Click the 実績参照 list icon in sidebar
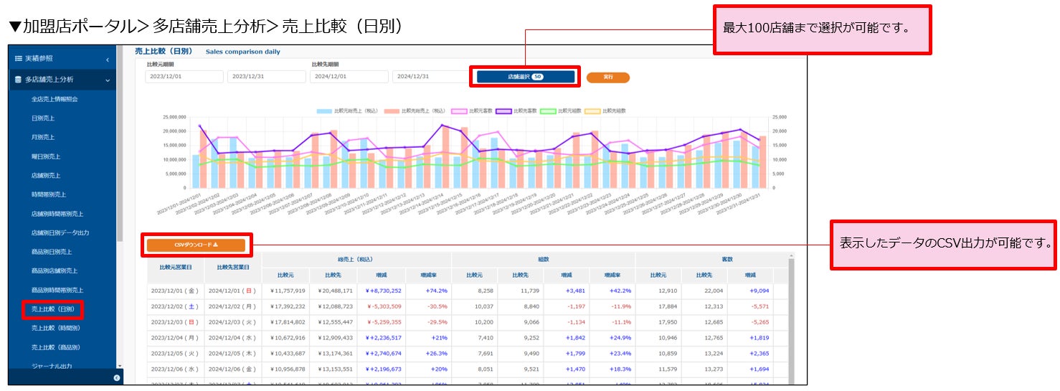 click(x=18, y=58)
